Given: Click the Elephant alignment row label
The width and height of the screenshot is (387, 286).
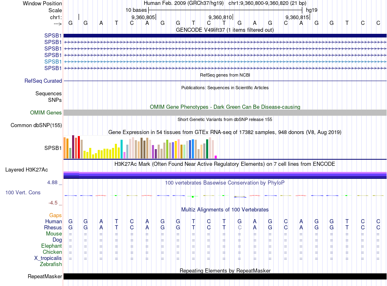Looking at the screenshot, I should 51,246.
